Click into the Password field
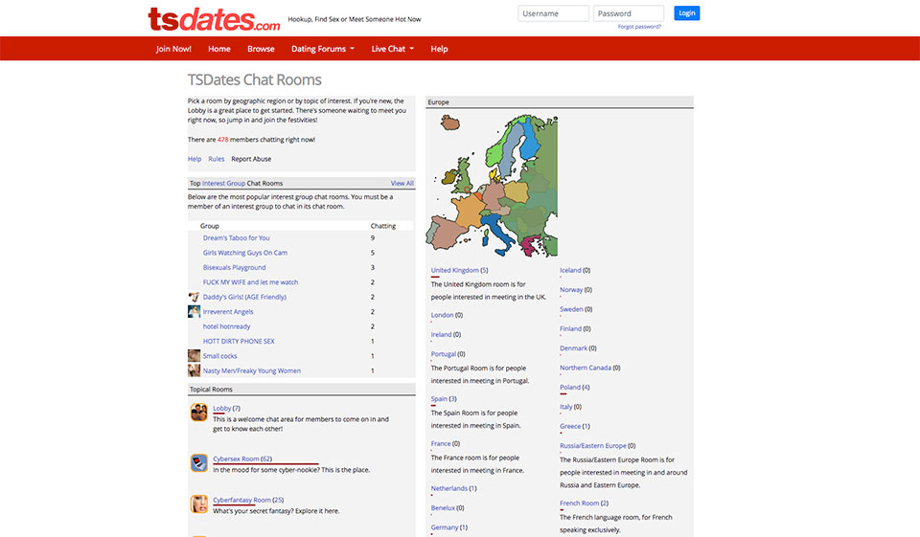This screenshot has width=920, height=537. (x=628, y=13)
